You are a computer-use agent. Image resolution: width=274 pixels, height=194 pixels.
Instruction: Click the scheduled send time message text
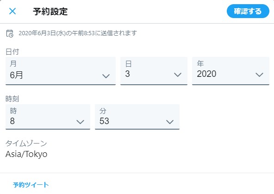78,33
